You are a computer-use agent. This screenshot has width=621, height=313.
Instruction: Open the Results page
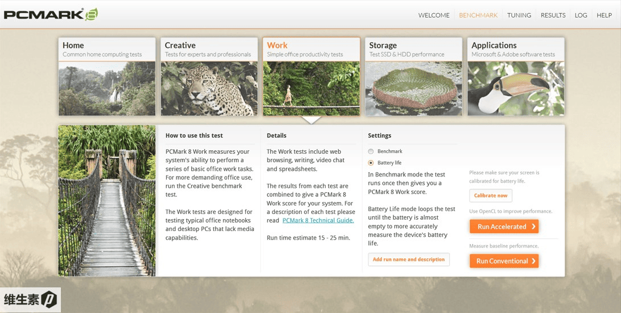tap(553, 15)
